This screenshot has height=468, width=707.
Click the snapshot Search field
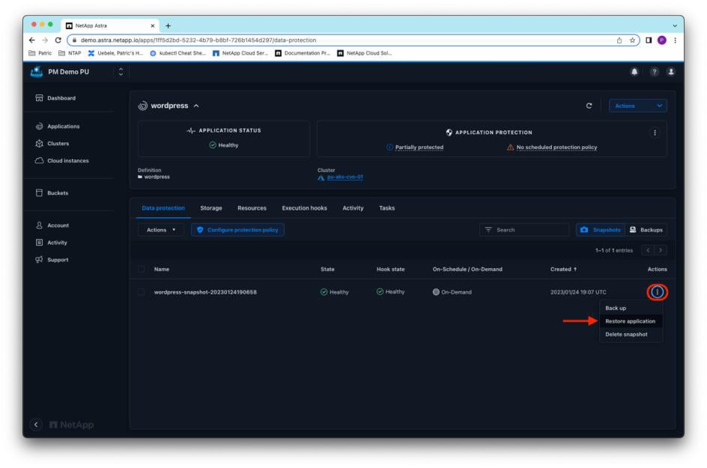[524, 230]
